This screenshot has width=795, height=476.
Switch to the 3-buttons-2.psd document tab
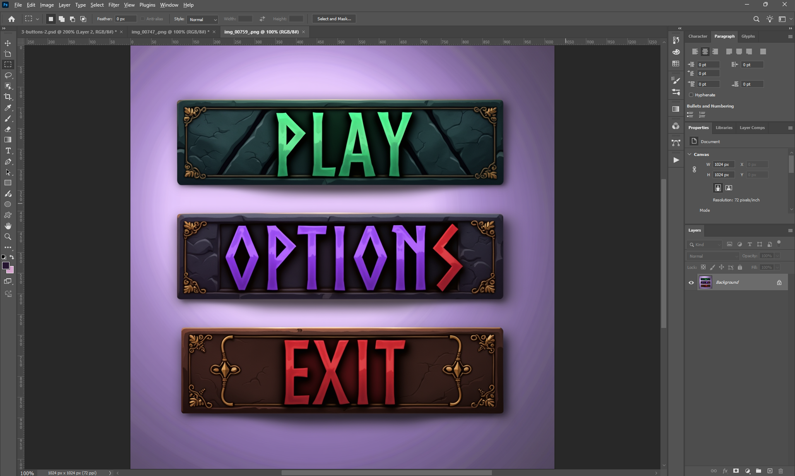[69, 32]
